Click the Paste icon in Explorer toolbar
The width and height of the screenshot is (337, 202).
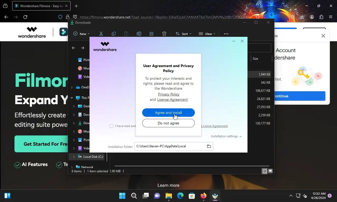click(126, 34)
